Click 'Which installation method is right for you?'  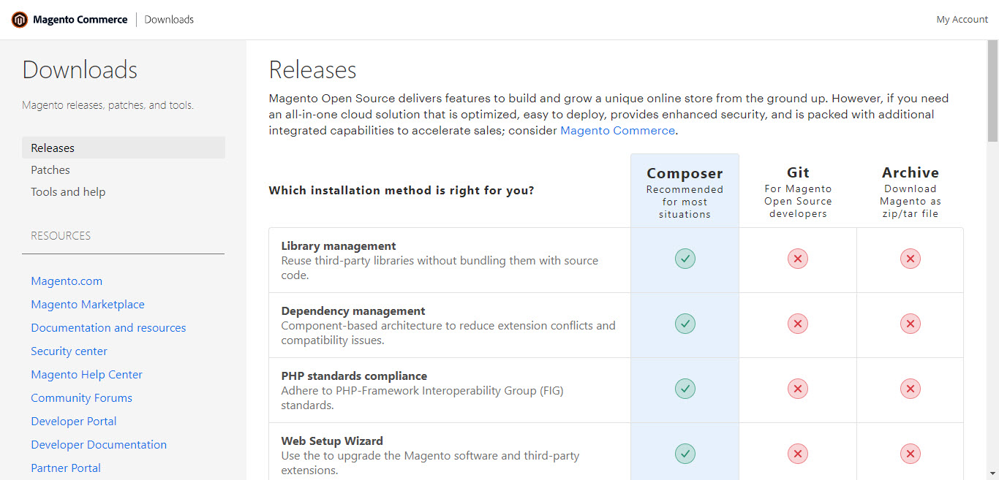point(402,191)
